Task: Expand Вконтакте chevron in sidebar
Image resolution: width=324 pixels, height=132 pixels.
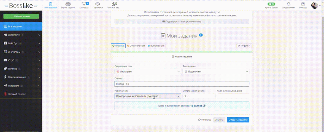Action: [x=39, y=35]
